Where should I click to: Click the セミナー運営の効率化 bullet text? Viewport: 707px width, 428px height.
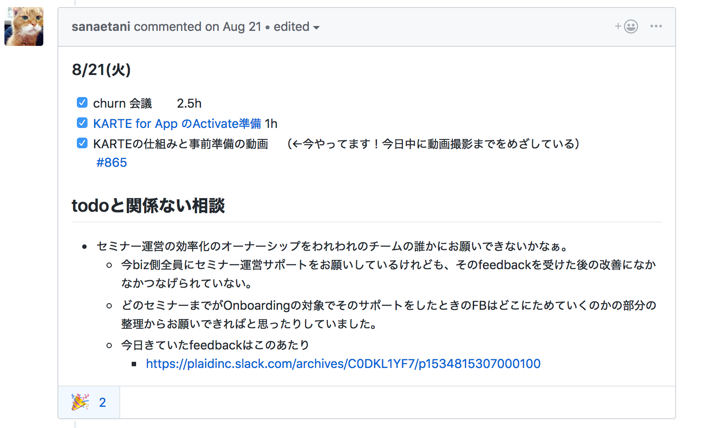pos(331,246)
